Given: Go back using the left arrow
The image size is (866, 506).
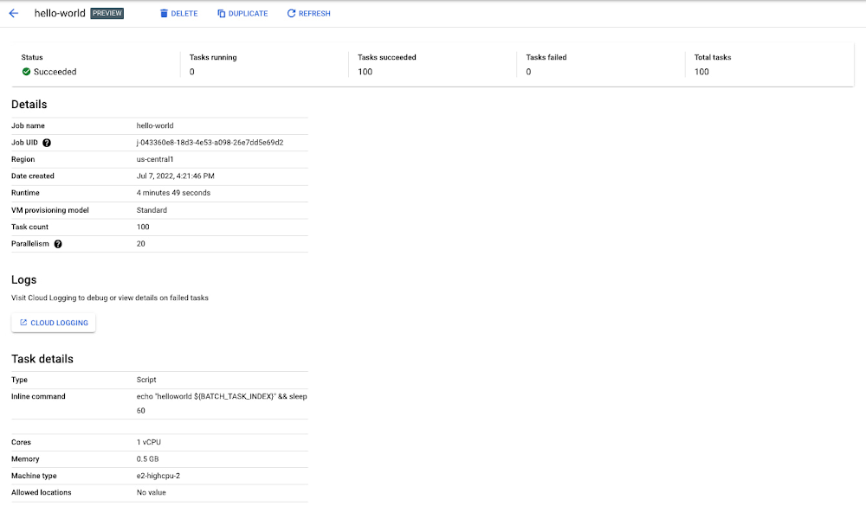Looking at the screenshot, I should coord(14,14).
